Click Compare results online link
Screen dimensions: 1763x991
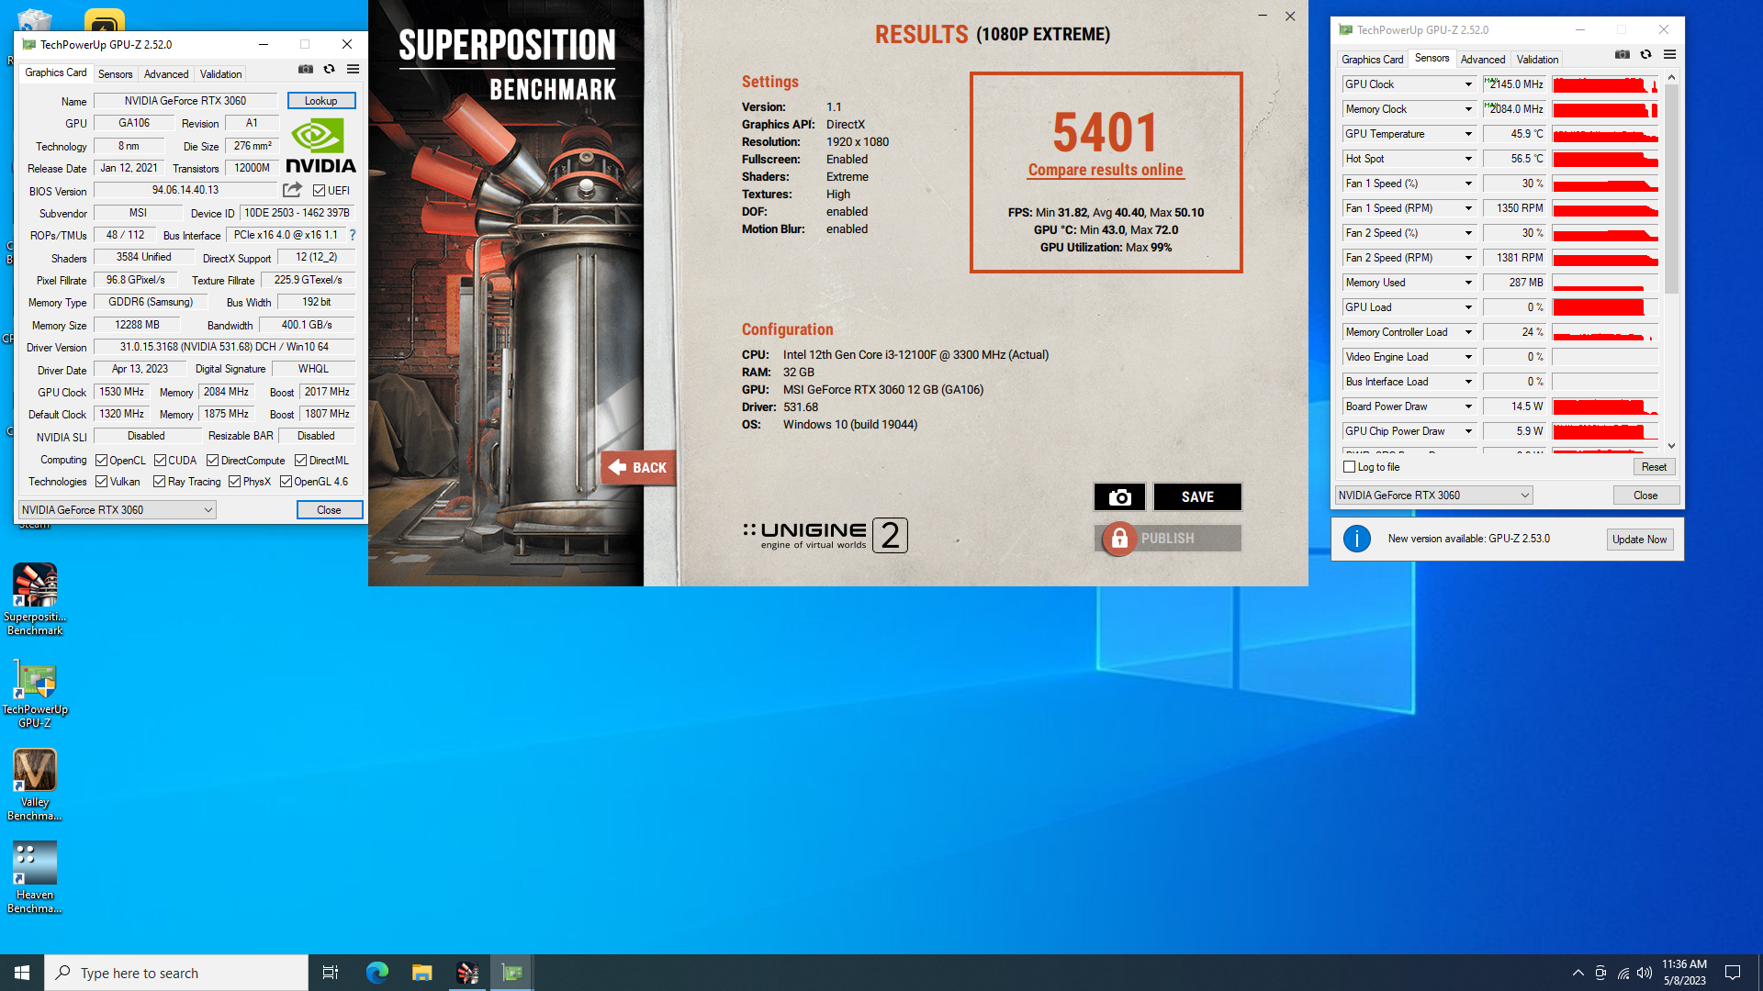pos(1106,170)
